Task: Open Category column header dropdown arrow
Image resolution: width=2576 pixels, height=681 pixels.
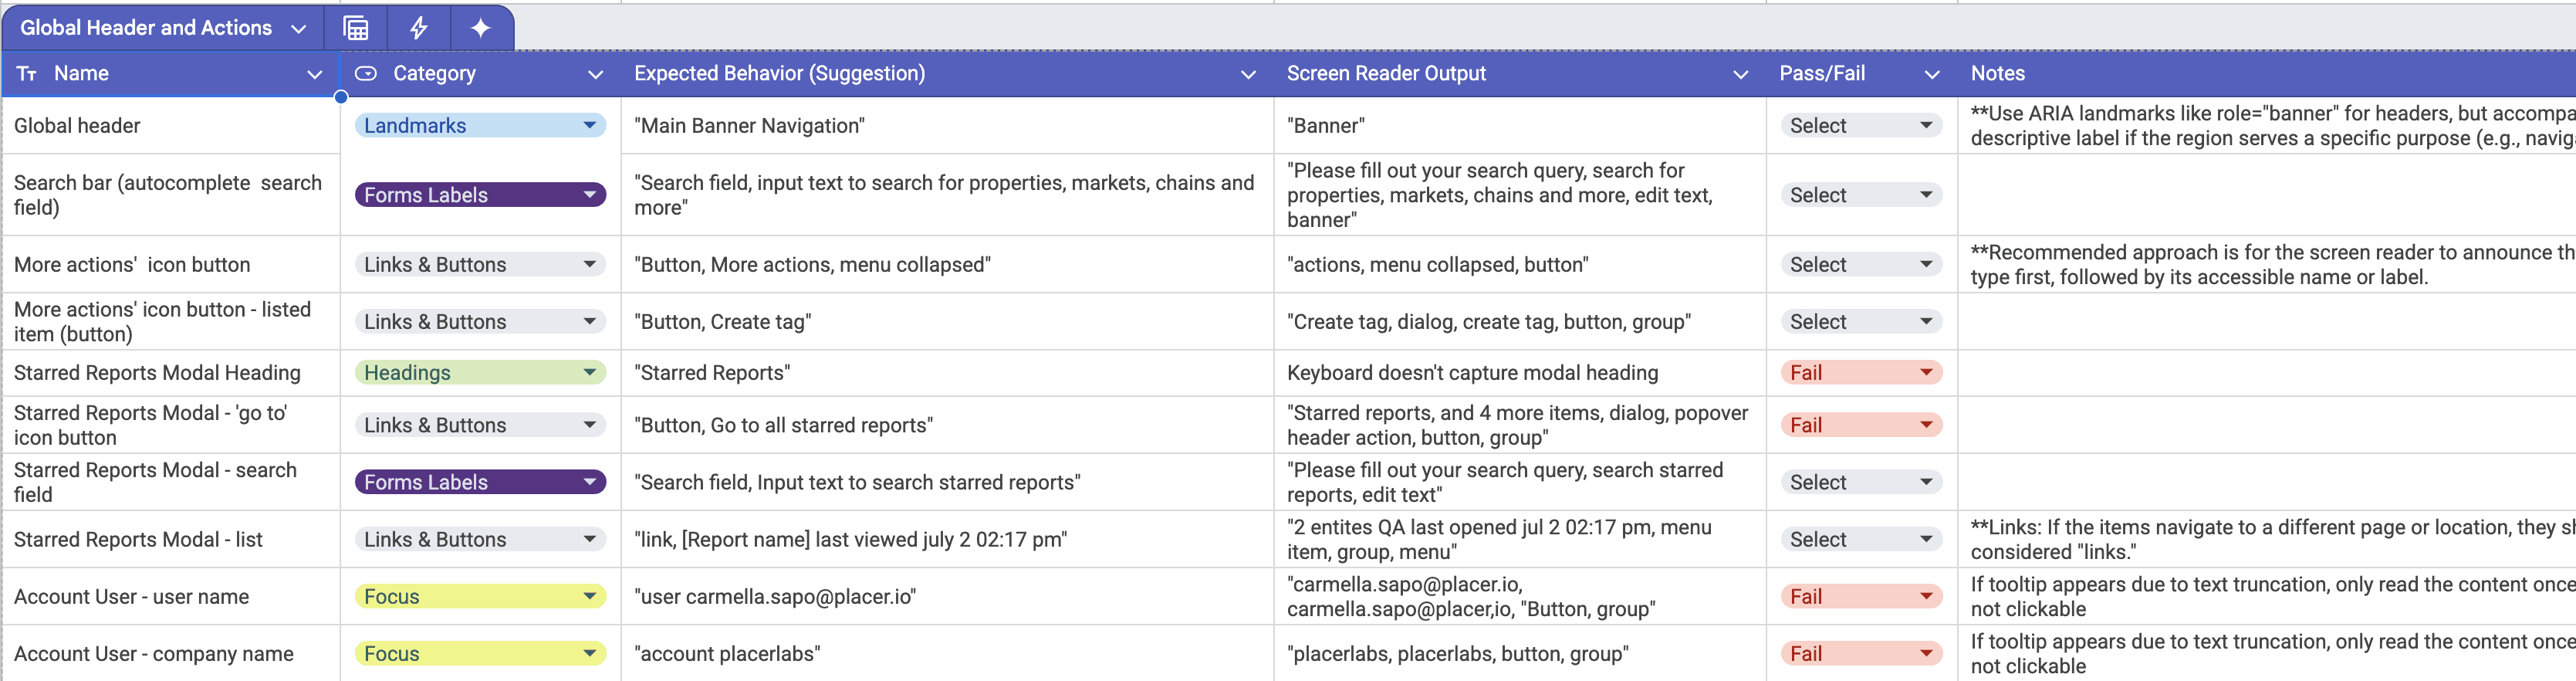Action: click(596, 75)
